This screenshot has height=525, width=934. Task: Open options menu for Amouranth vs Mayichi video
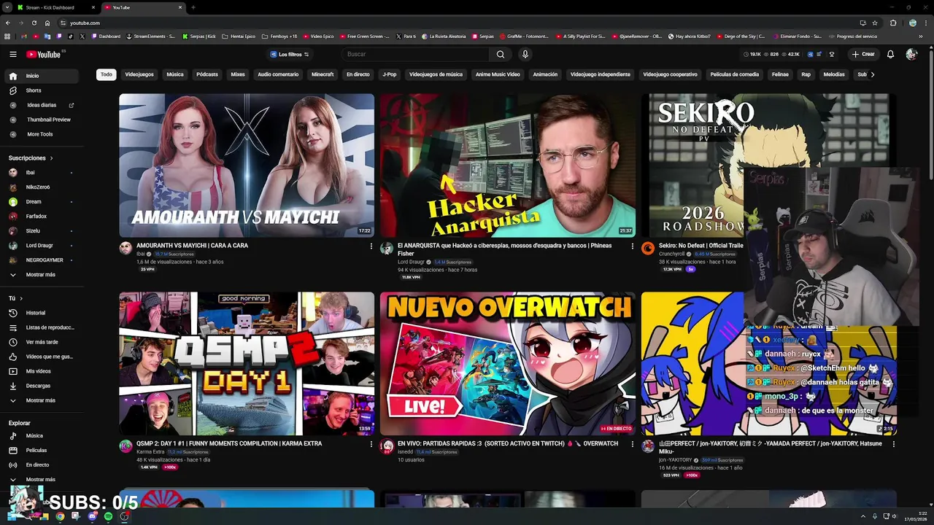point(371,246)
